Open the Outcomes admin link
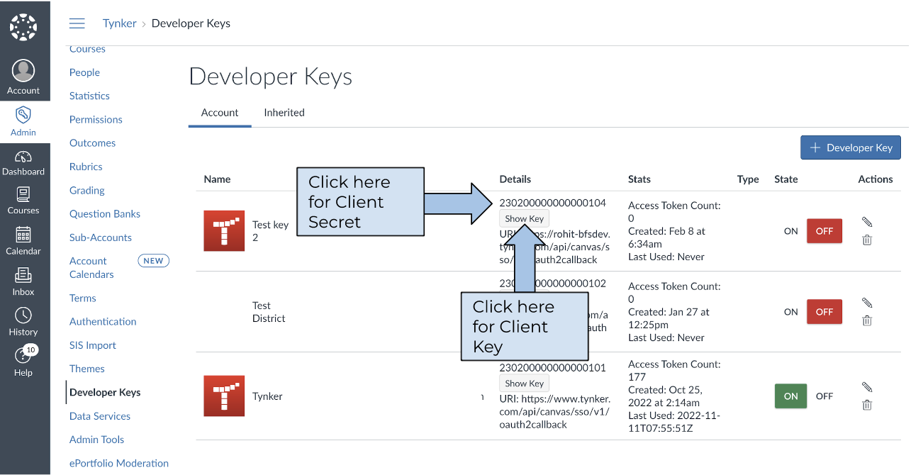This screenshot has width=923, height=475. [x=92, y=142]
